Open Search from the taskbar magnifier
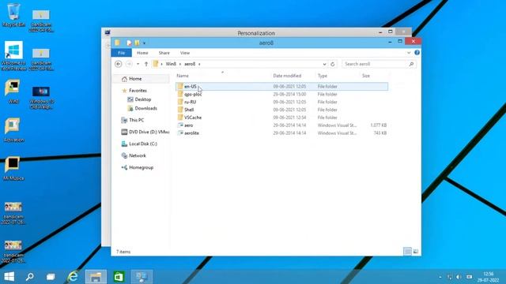 [30, 277]
